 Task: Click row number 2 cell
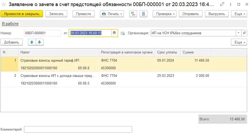[9, 80]
